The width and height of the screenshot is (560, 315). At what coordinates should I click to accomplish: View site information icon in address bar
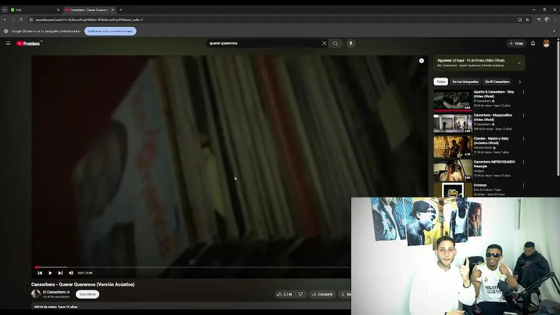[31, 20]
